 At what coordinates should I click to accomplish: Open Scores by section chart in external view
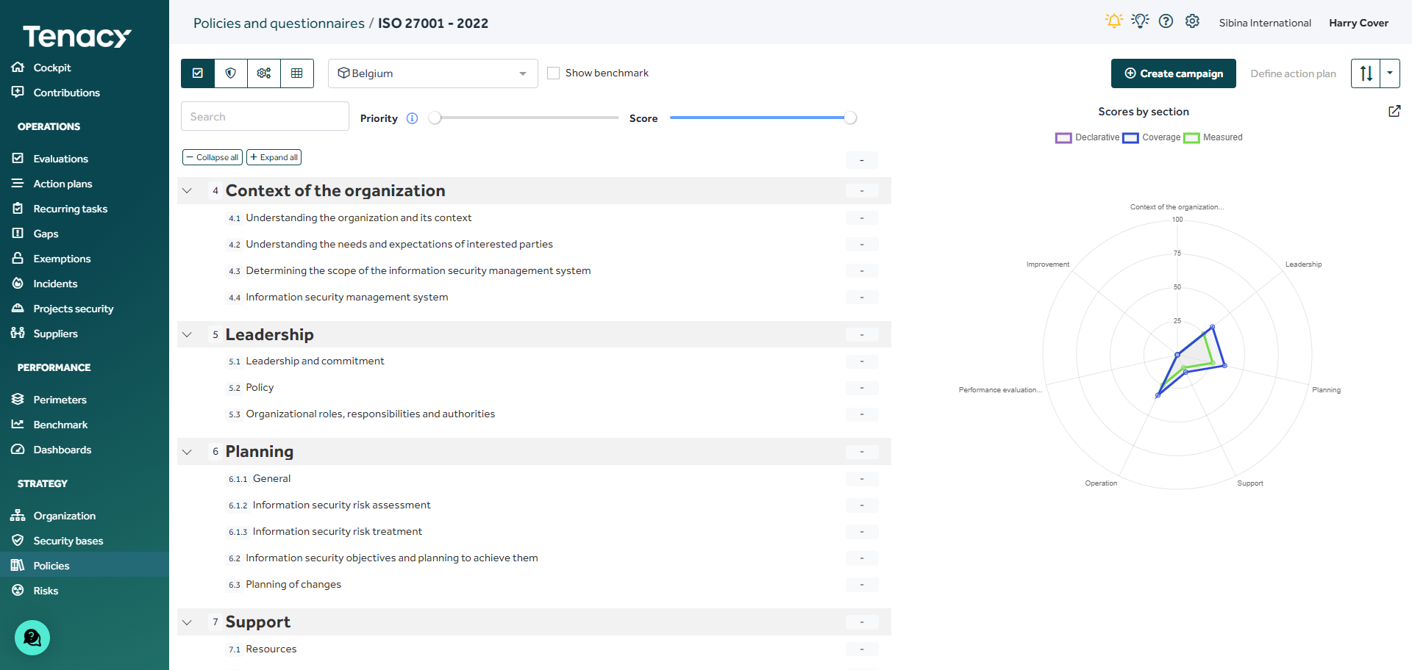coord(1394,111)
